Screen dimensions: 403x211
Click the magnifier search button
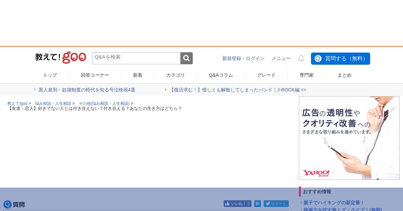pyautogui.click(x=186, y=58)
